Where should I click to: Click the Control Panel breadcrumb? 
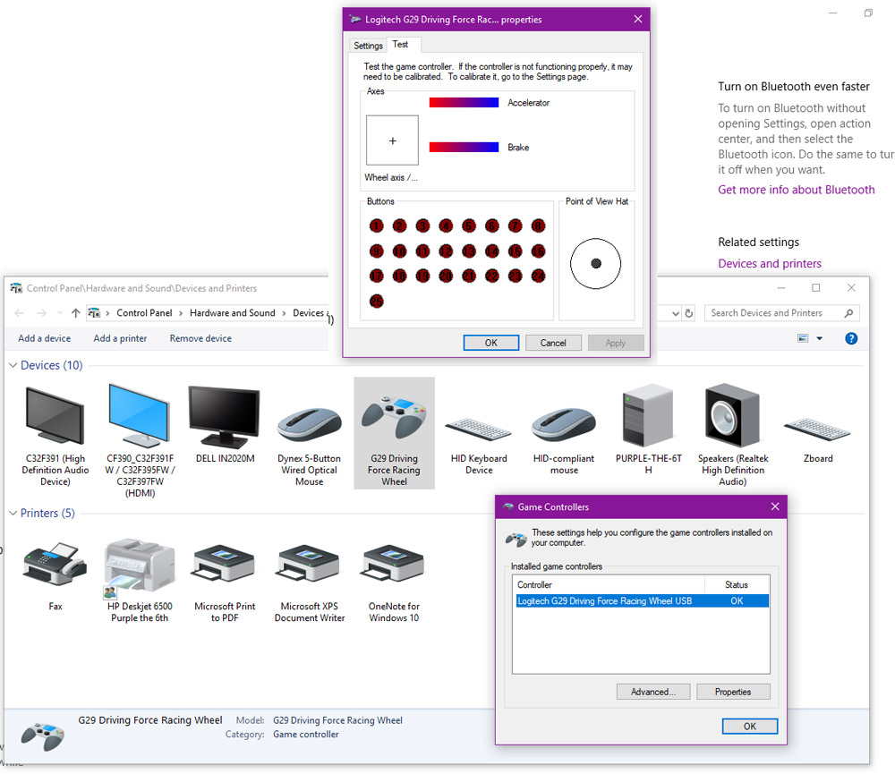pos(144,313)
